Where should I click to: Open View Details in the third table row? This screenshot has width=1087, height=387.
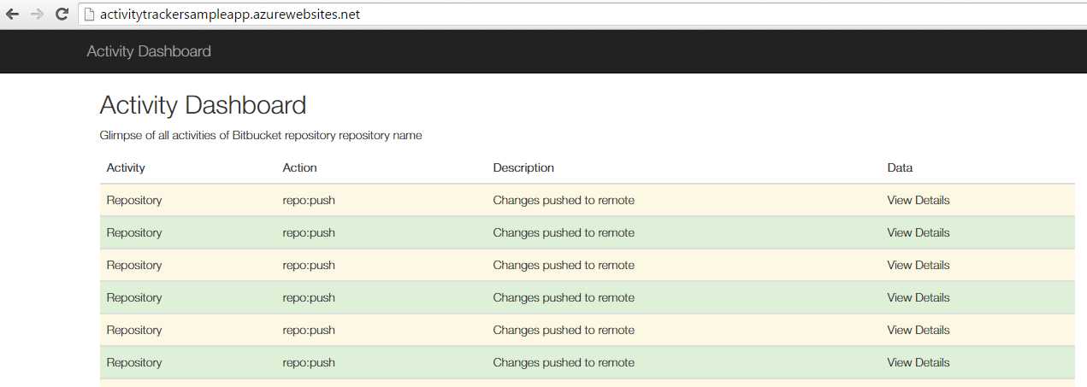(918, 265)
